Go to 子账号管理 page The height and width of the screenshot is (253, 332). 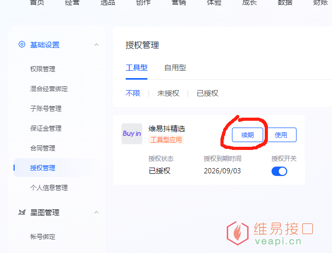pyautogui.click(x=46, y=109)
